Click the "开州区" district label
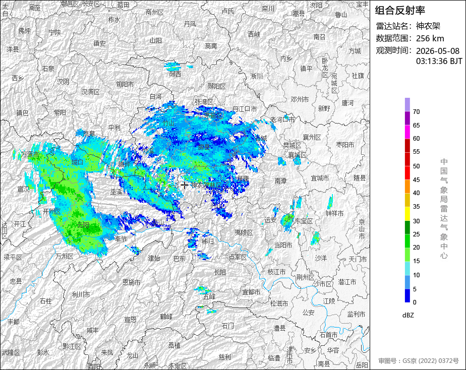Screen dimensions: 466x370 point(52,211)
